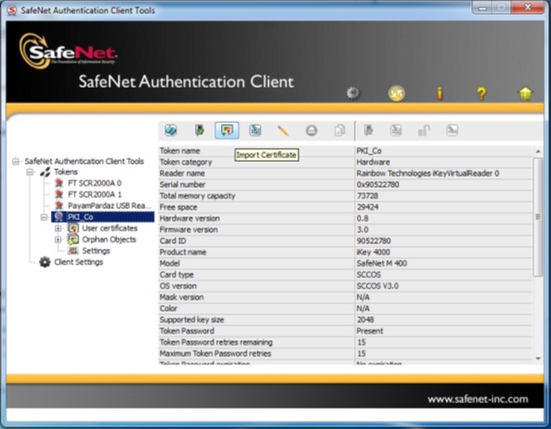The image size is (551, 429).
Task: Click the blue Initialize Token toolbar icon
Action: 171,130
